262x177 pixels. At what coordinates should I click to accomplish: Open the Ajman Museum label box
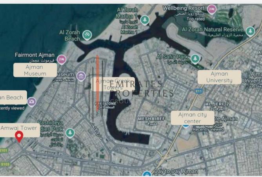tap(35, 70)
